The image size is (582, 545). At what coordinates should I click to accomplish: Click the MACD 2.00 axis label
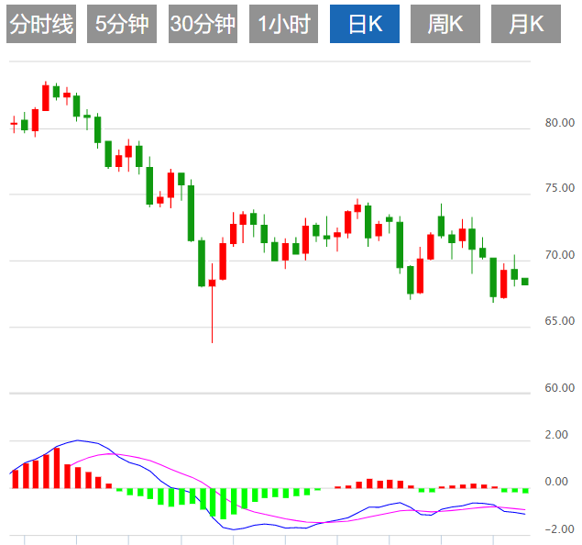(x=556, y=435)
